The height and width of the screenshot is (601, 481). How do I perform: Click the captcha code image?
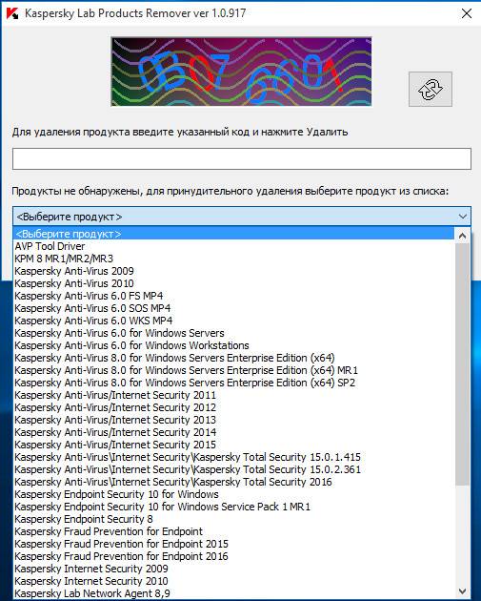click(x=241, y=72)
